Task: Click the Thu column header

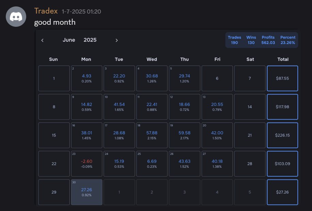Action: click(184, 59)
